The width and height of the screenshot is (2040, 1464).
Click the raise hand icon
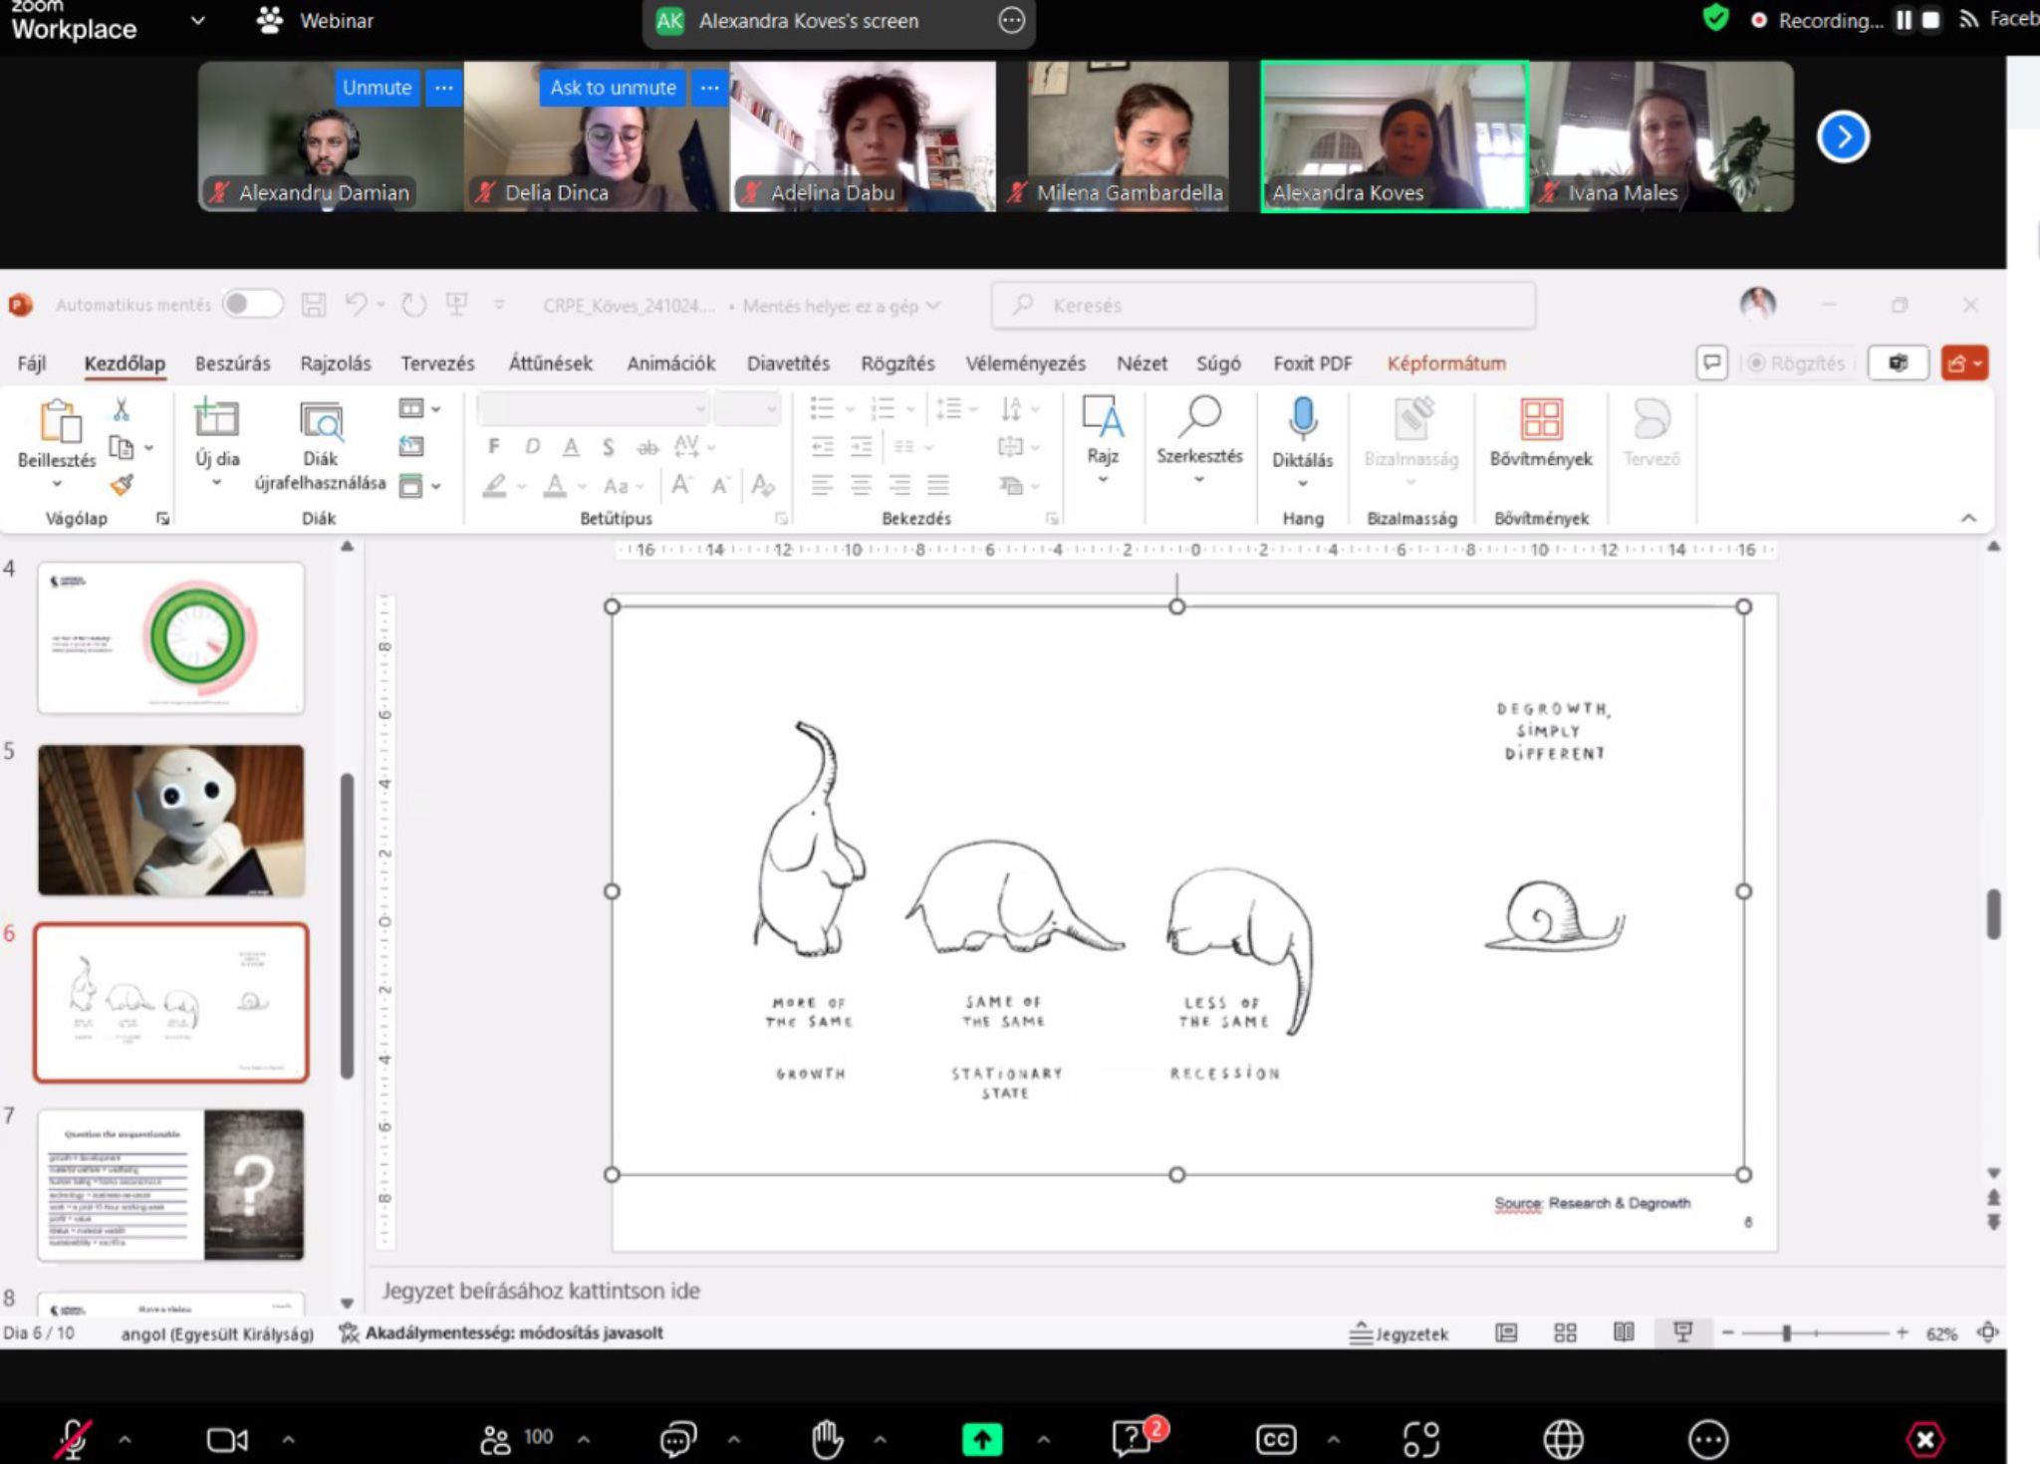tap(827, 1438)
